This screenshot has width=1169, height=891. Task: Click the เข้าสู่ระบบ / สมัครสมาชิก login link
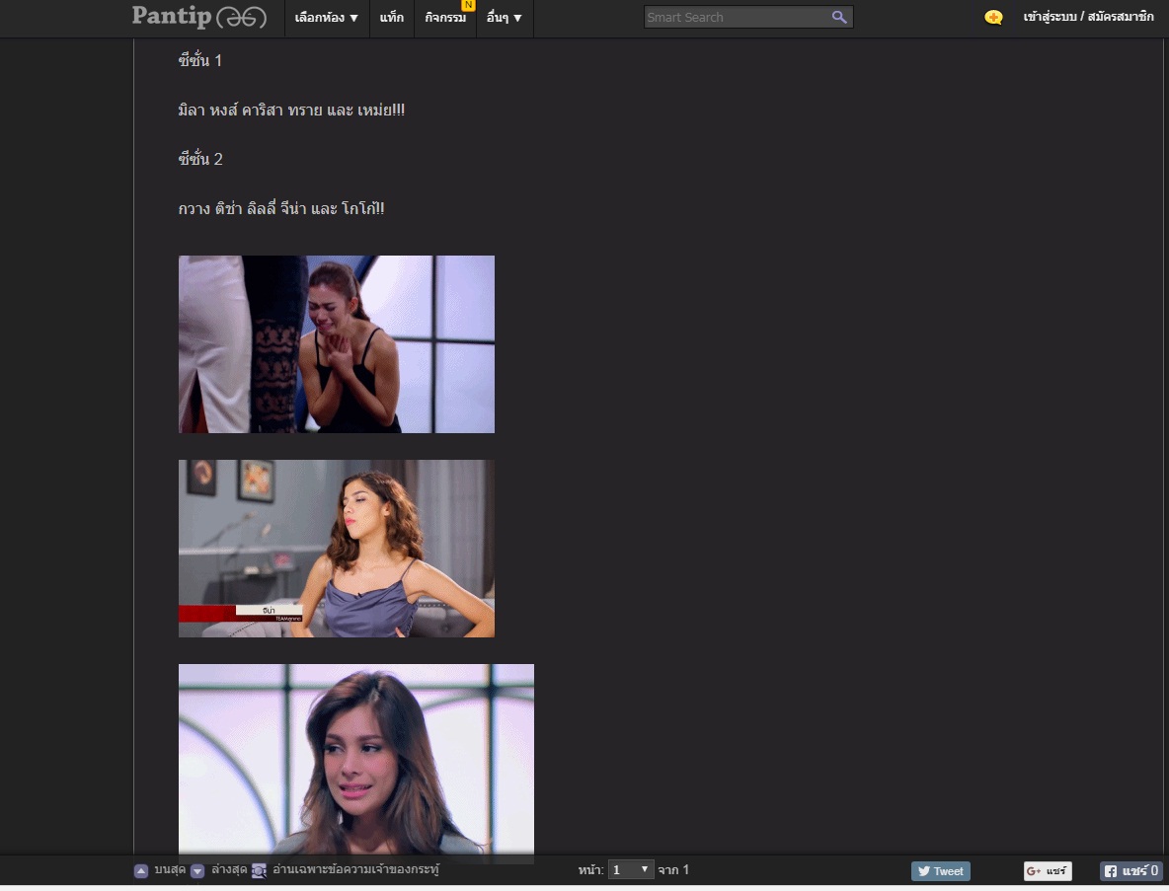click(x=1088, y=17)
